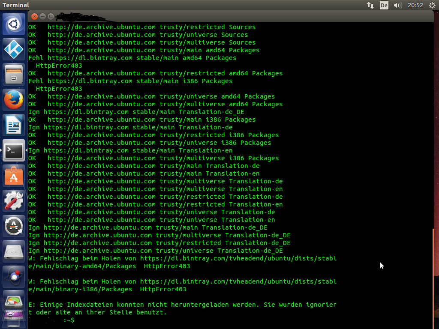The image size is (439, 329).
Task: Open the De keyboard layout menu
Action: (384, 5)
